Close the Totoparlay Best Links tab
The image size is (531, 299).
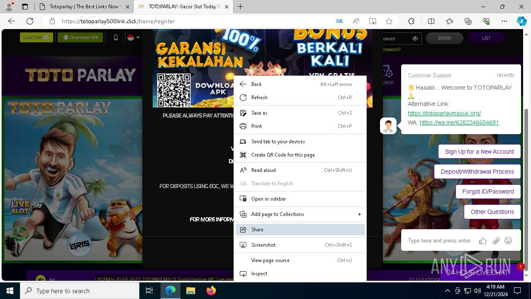pos(127,7)
